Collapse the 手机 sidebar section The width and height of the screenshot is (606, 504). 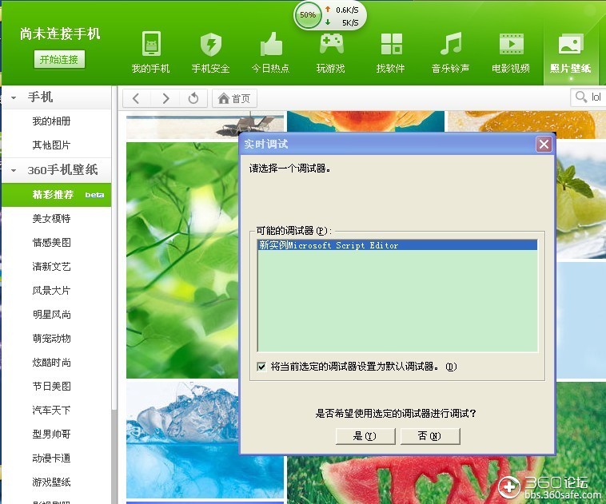(14, 97)
